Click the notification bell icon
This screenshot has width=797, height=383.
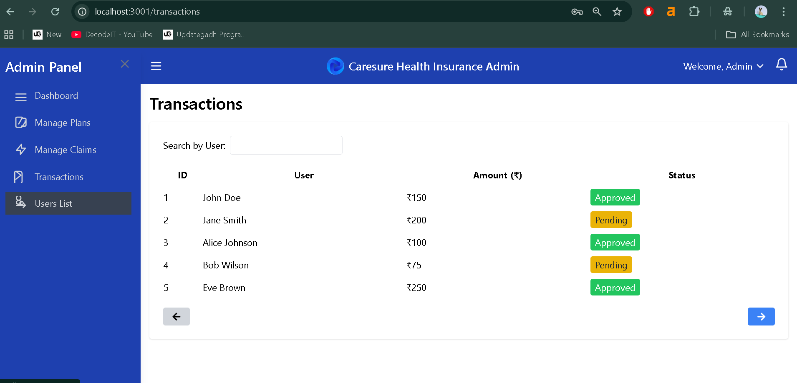pyautogui.click(x=781, y=65)
